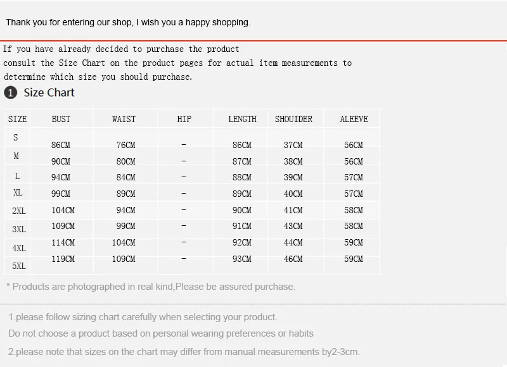Click the LENGTH column header

point(243,119)
